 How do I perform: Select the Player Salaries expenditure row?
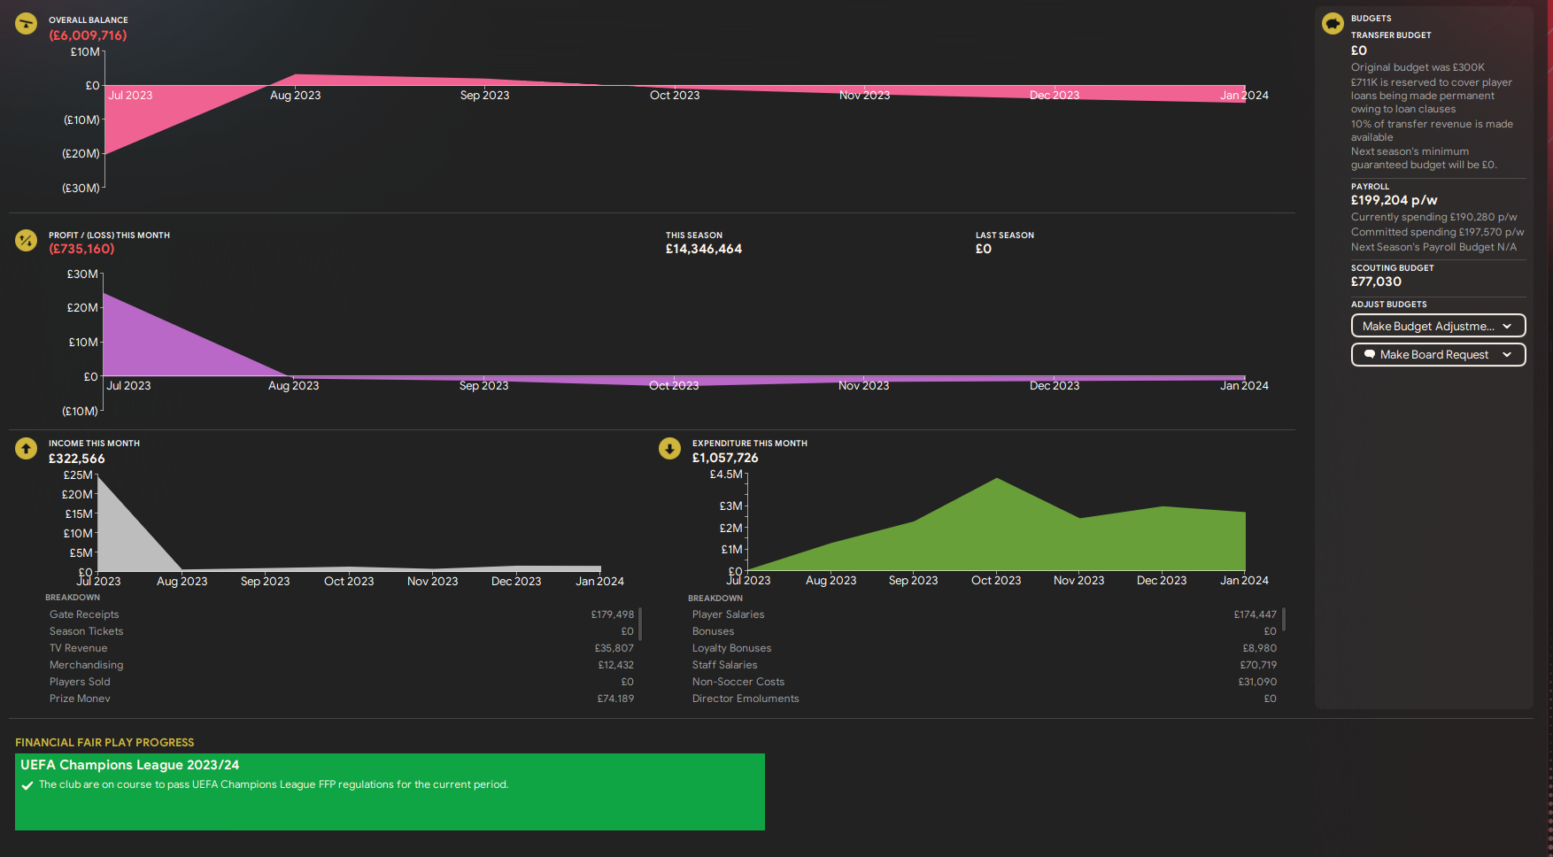tap(984, 614)
